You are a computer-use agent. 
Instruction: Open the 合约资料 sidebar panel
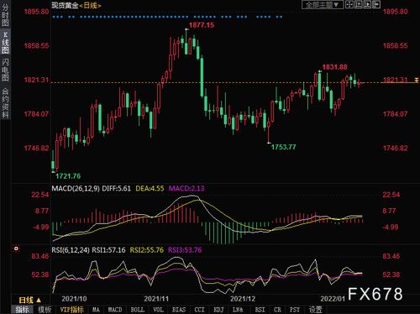[x=5, y=102]
